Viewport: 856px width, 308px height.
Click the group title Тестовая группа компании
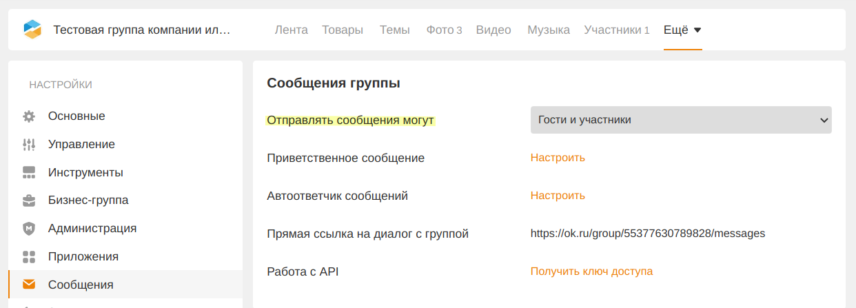coord(142,30)
